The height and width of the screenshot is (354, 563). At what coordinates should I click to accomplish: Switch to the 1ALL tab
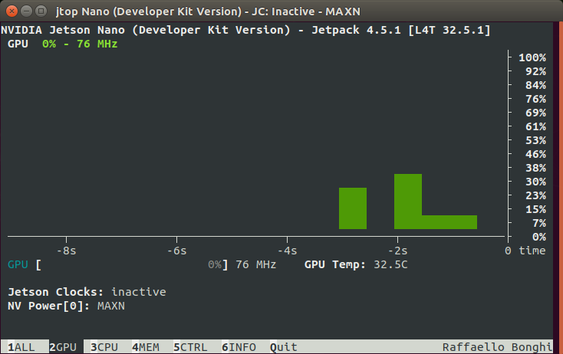point(21,347)
